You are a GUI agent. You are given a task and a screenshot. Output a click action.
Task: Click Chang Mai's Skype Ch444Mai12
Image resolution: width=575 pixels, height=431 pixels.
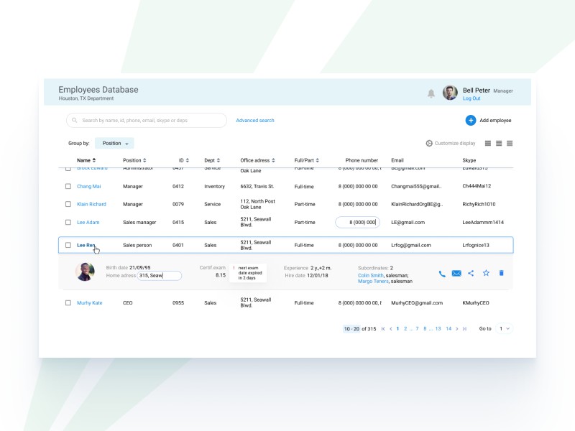(477, 186)
